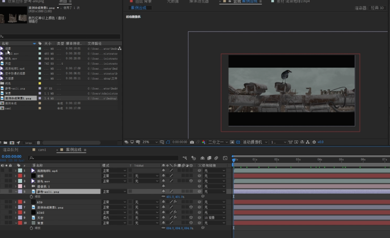Viewport: 390px width, 238px height.
Task: Click the new composition icon in project panel
Action: [x=12, y=143]
